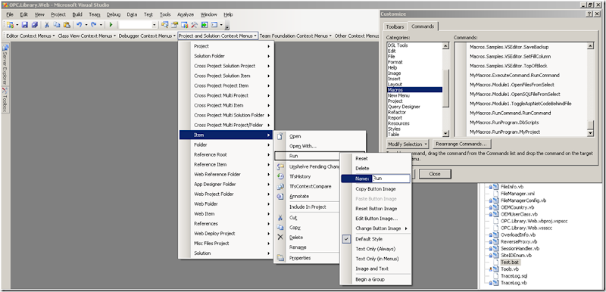
Task: Open the Build menu
Action: tap(77, 14)
